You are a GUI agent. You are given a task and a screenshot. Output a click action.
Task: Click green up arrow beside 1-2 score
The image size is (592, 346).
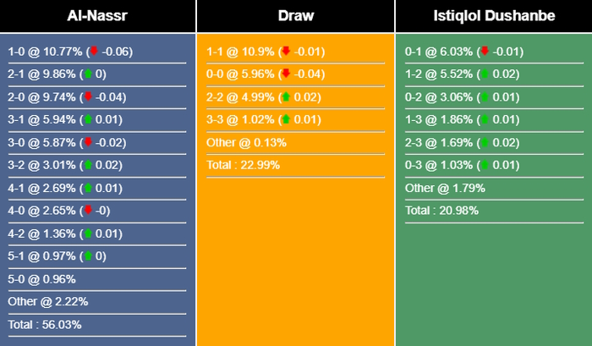point(483,74)
